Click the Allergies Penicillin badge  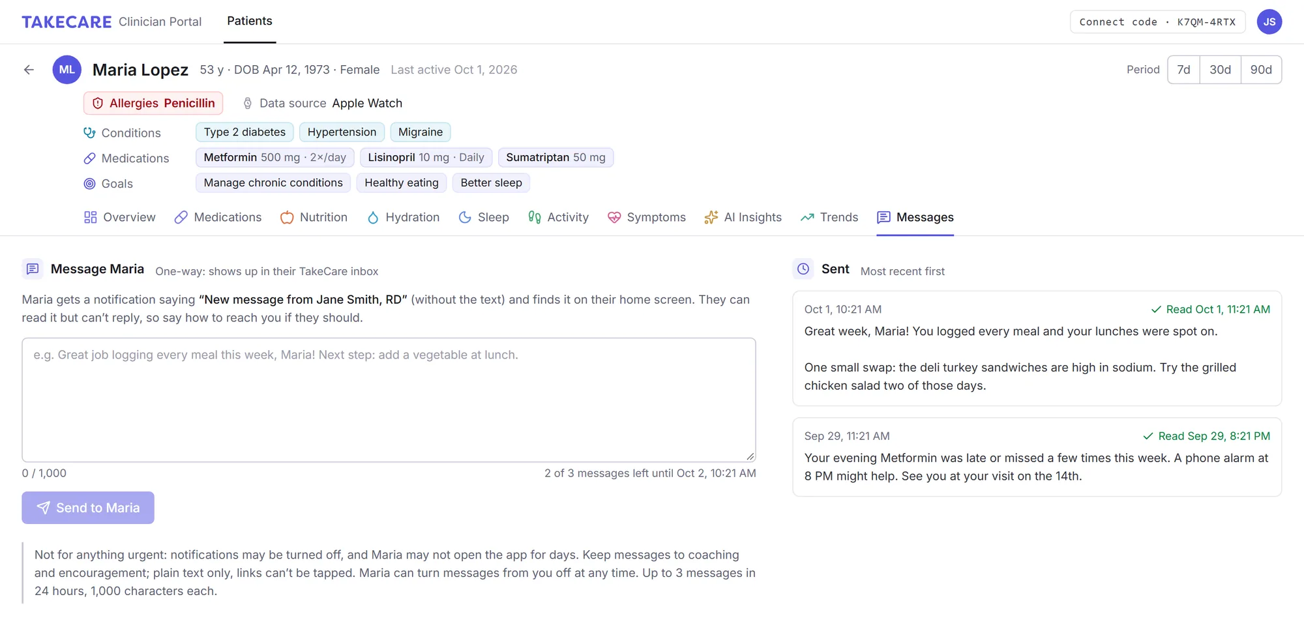click(153, 103)
